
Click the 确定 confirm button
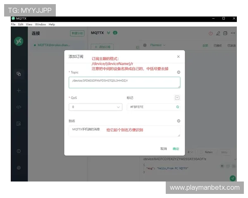click(x=176, y=149)
